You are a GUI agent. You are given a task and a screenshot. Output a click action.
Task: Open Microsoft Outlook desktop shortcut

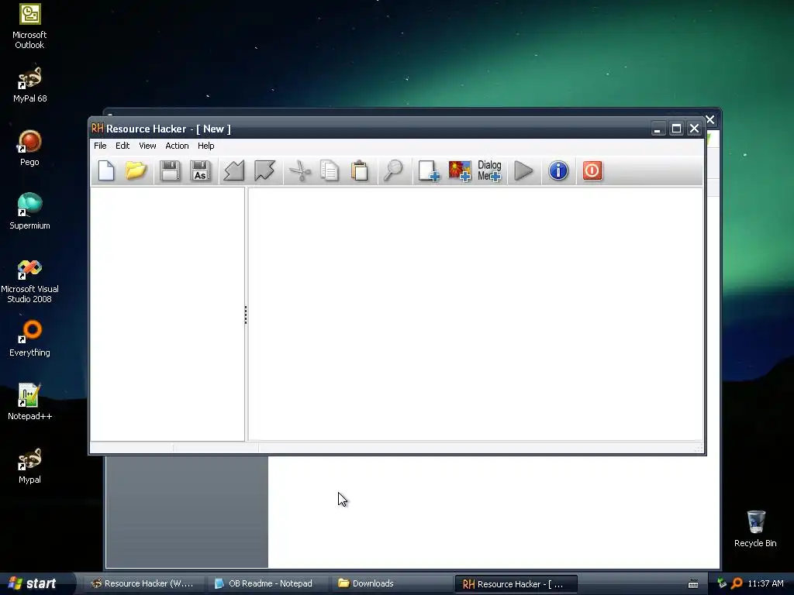click(x=29, y=26)
